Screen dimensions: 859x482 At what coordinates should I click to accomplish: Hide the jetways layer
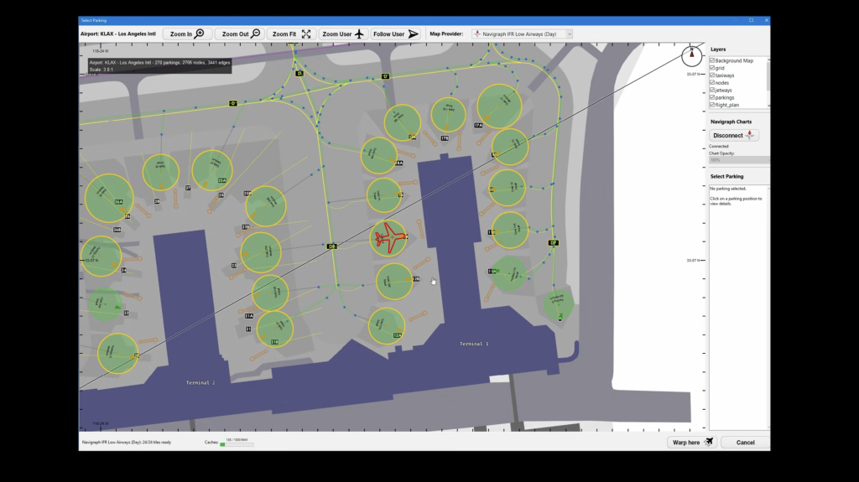pyautogui.click(x=713, y=91)
